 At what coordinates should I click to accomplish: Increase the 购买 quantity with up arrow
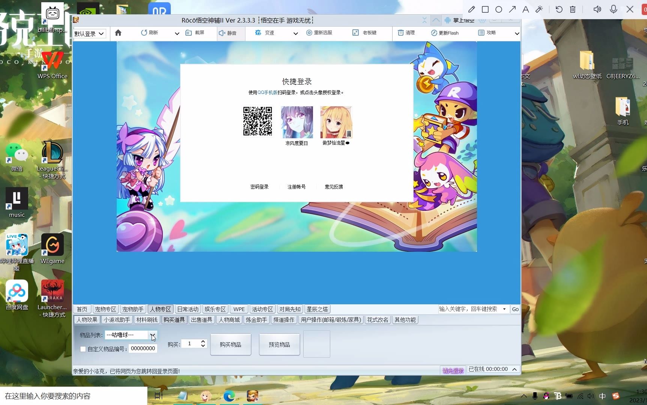(x=203, y=342)
